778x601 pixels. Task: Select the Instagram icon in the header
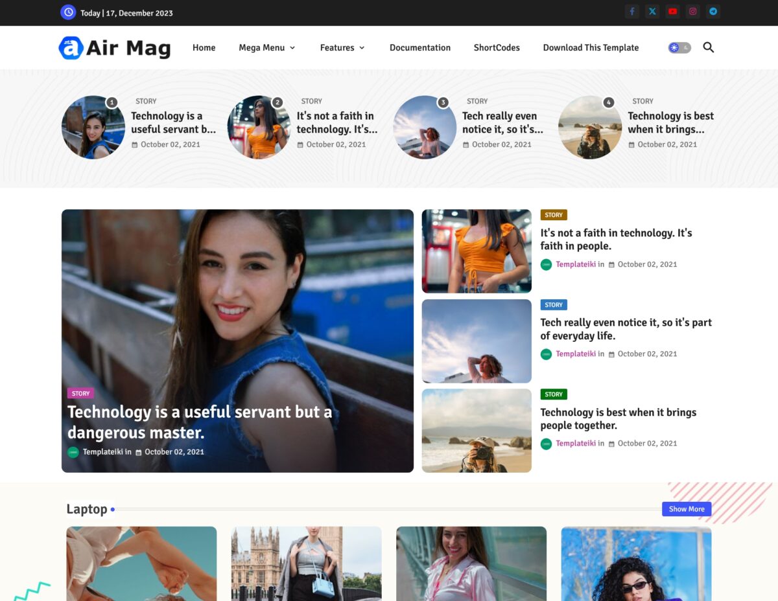pos(693,11)
